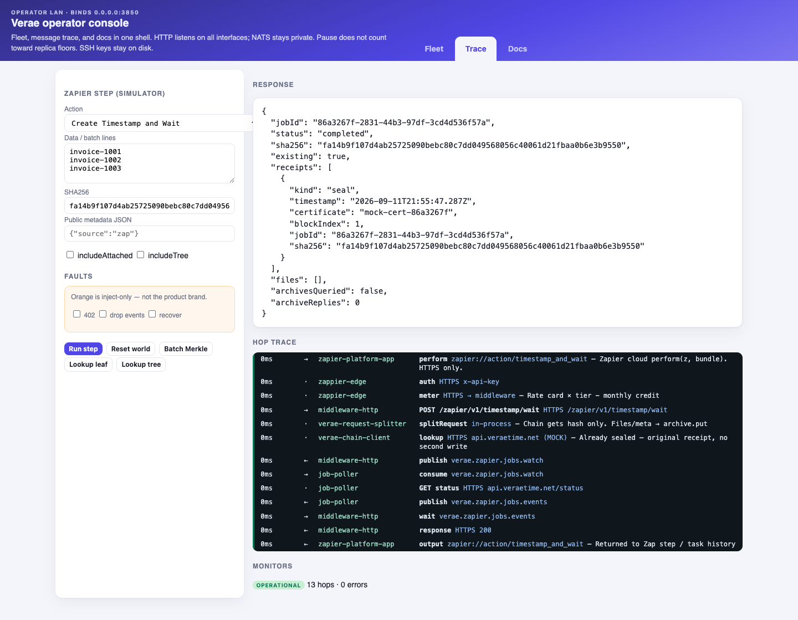Click the "existing": true response line
Image resolution: width=798 pixels, height=620 pixels.
310,156
